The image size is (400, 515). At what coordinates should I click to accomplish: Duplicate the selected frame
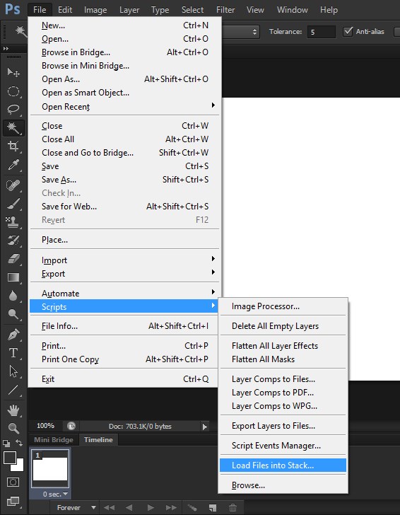pyautogui.click(x=213, y=508)
